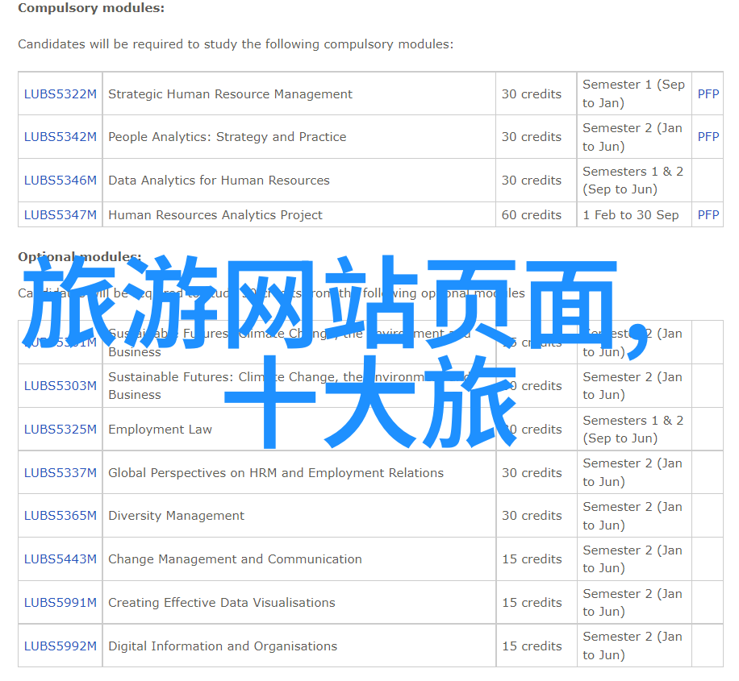Screen dimensions: 739x681
Task: Click the 60 credits table cell
Action: 531,215
